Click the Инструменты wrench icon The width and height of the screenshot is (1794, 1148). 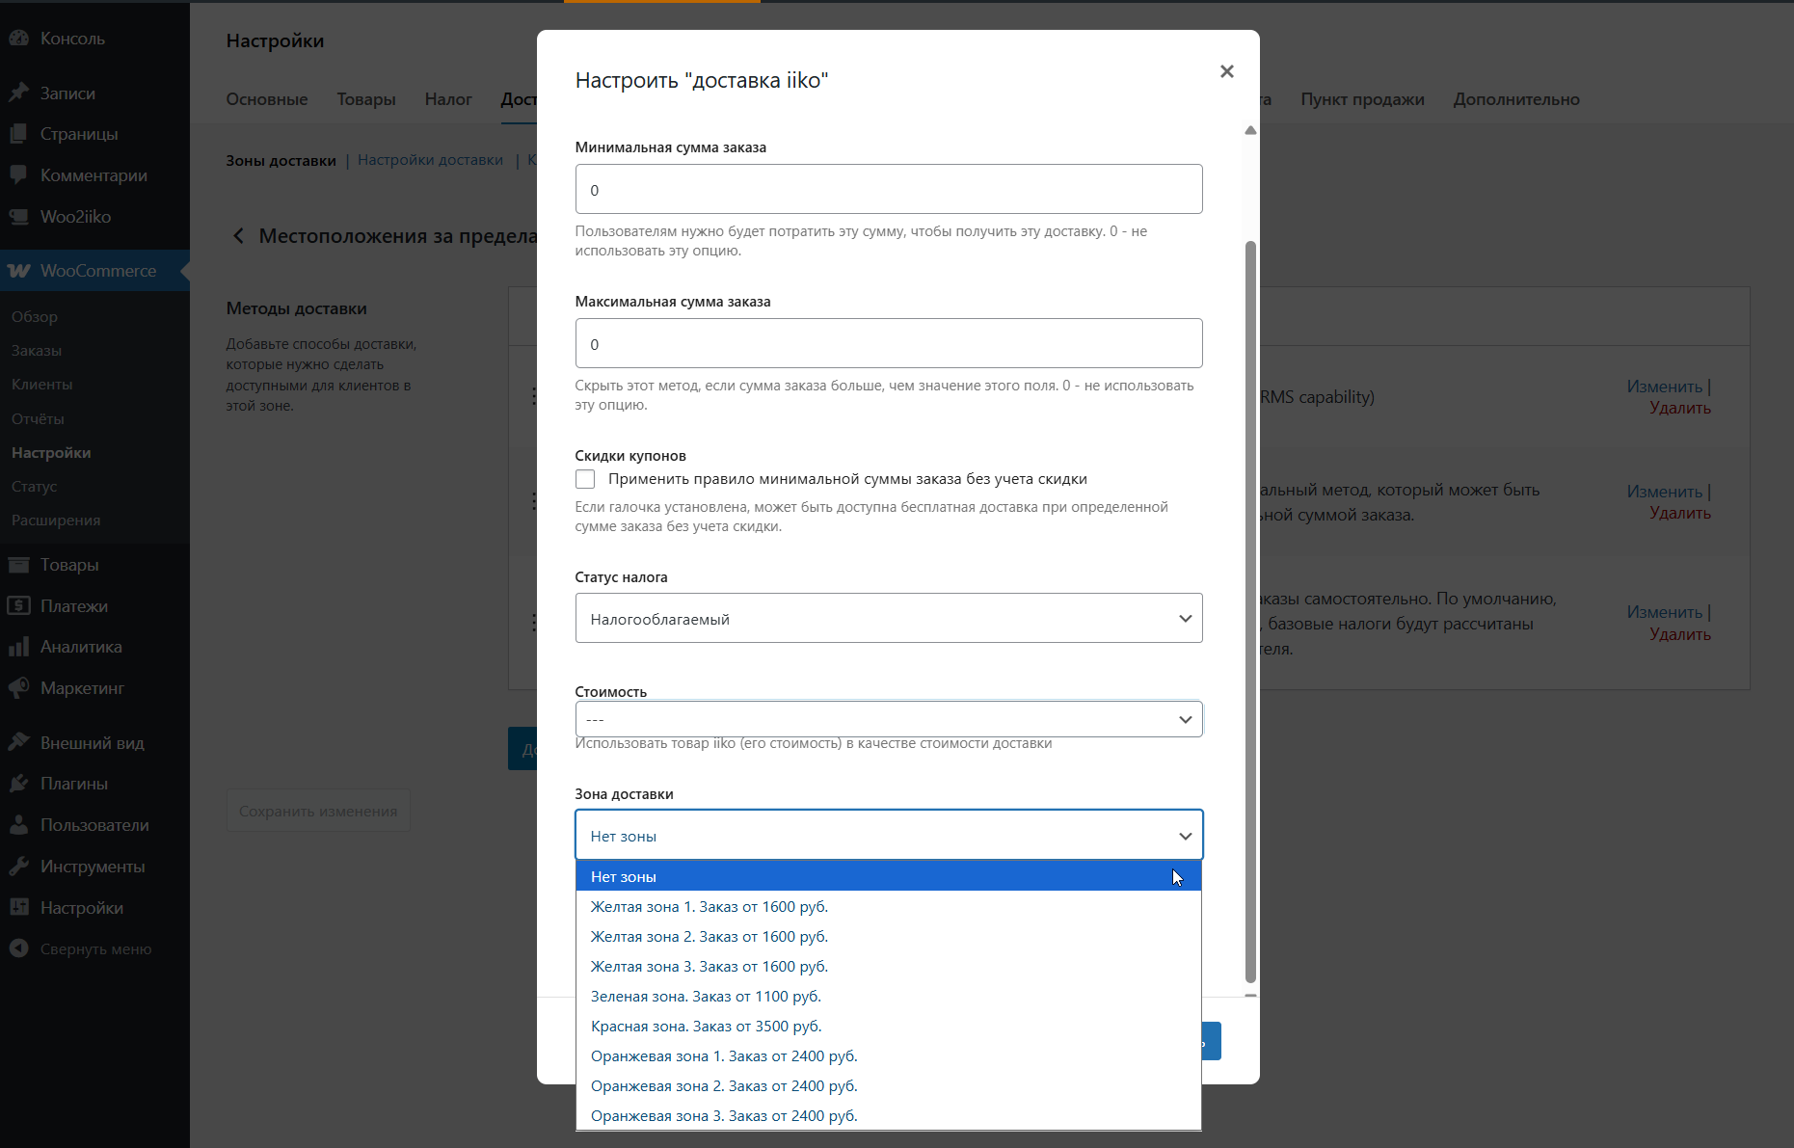click(x=18, y=867)
